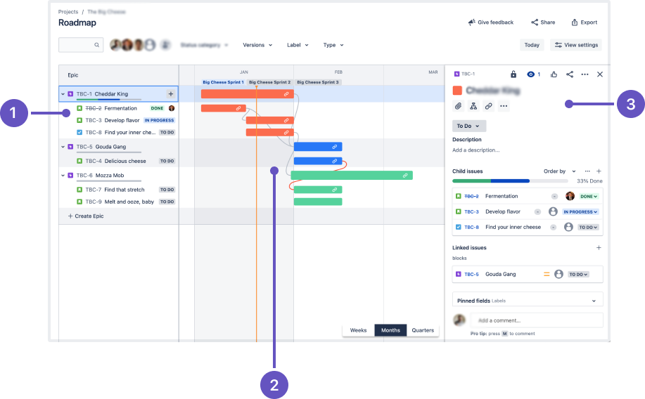Open the Share option in header
This screenshot has height=399, width=645.
click(543, 22)
